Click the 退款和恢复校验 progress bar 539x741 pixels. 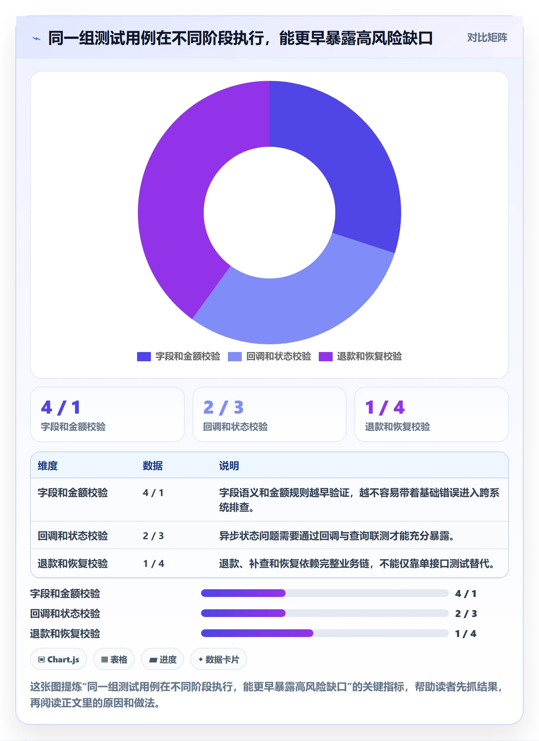click(x=325, y=633)
